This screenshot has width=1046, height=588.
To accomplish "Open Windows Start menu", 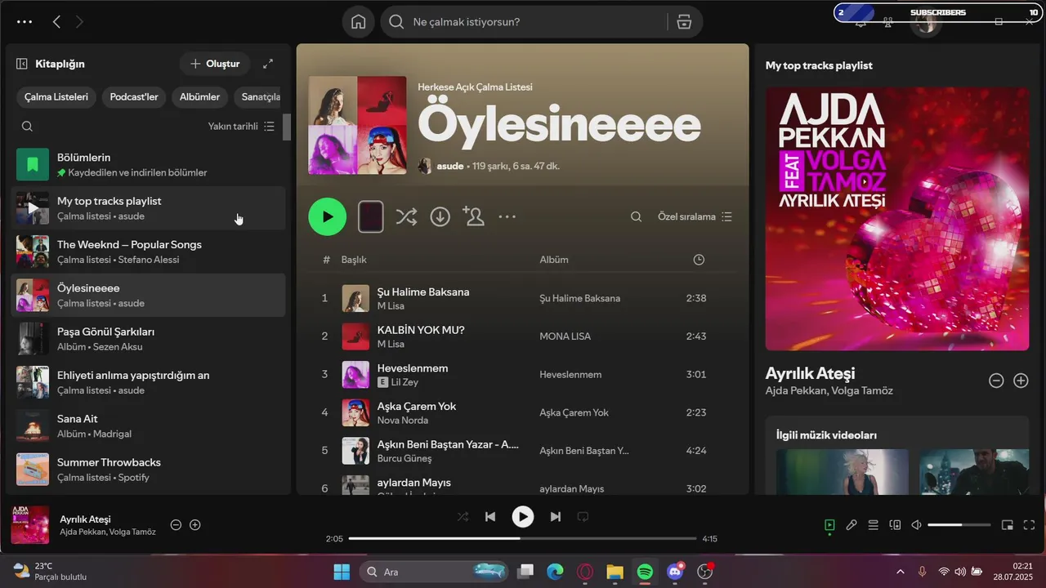I will coord(342,572).
